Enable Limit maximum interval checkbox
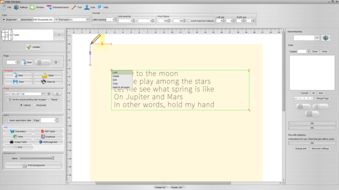 coord(189,21)
